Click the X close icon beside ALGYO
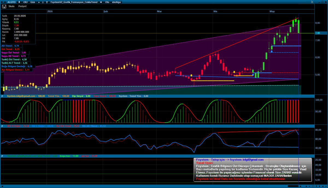Screen dimensions: 328x188 2,2
